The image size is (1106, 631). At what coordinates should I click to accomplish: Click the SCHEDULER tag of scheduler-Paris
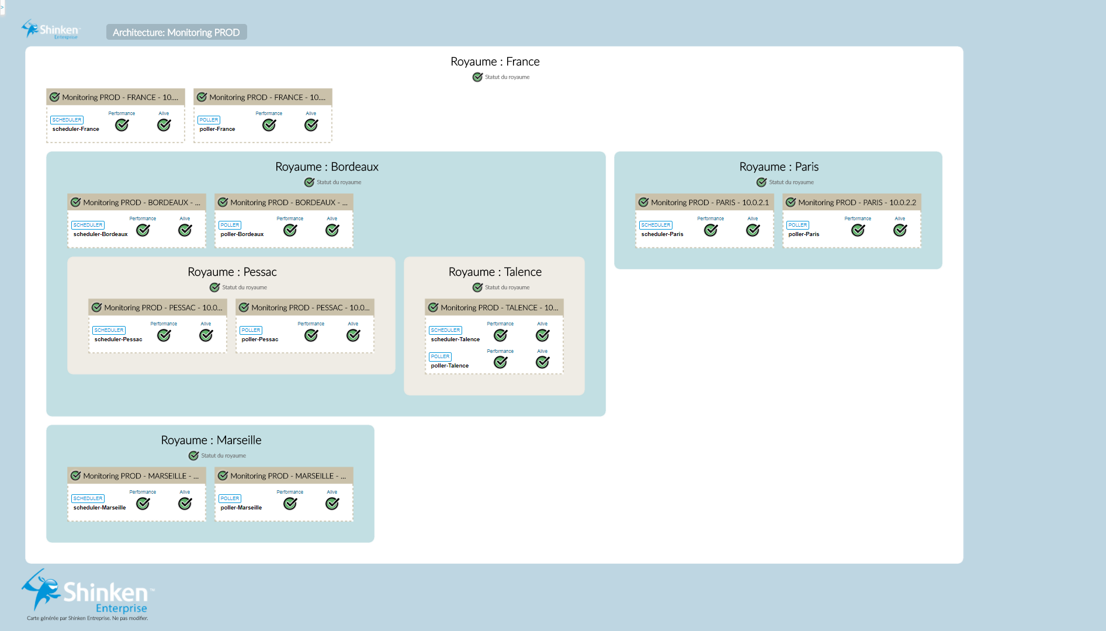pos(656,225)
